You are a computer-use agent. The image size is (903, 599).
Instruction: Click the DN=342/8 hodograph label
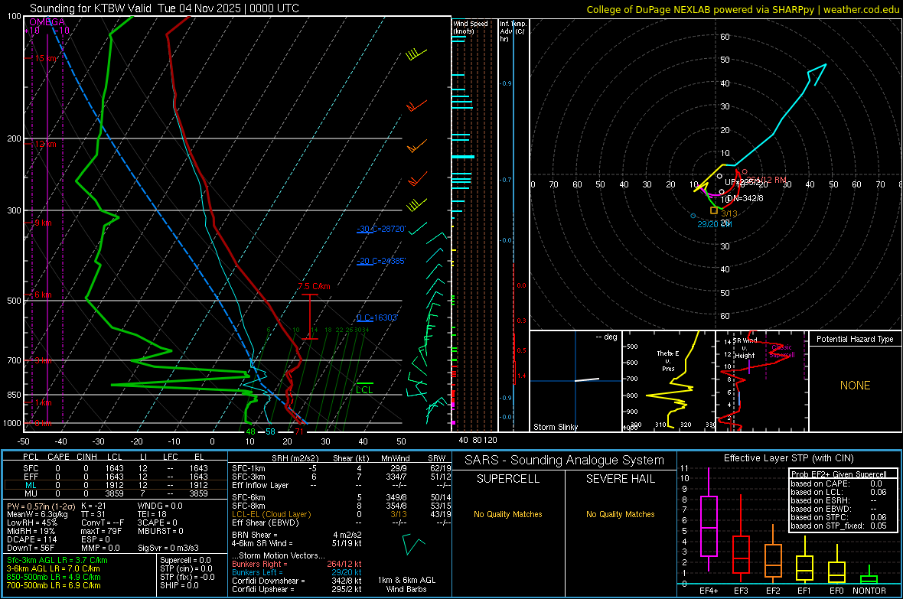coord(745,198)
